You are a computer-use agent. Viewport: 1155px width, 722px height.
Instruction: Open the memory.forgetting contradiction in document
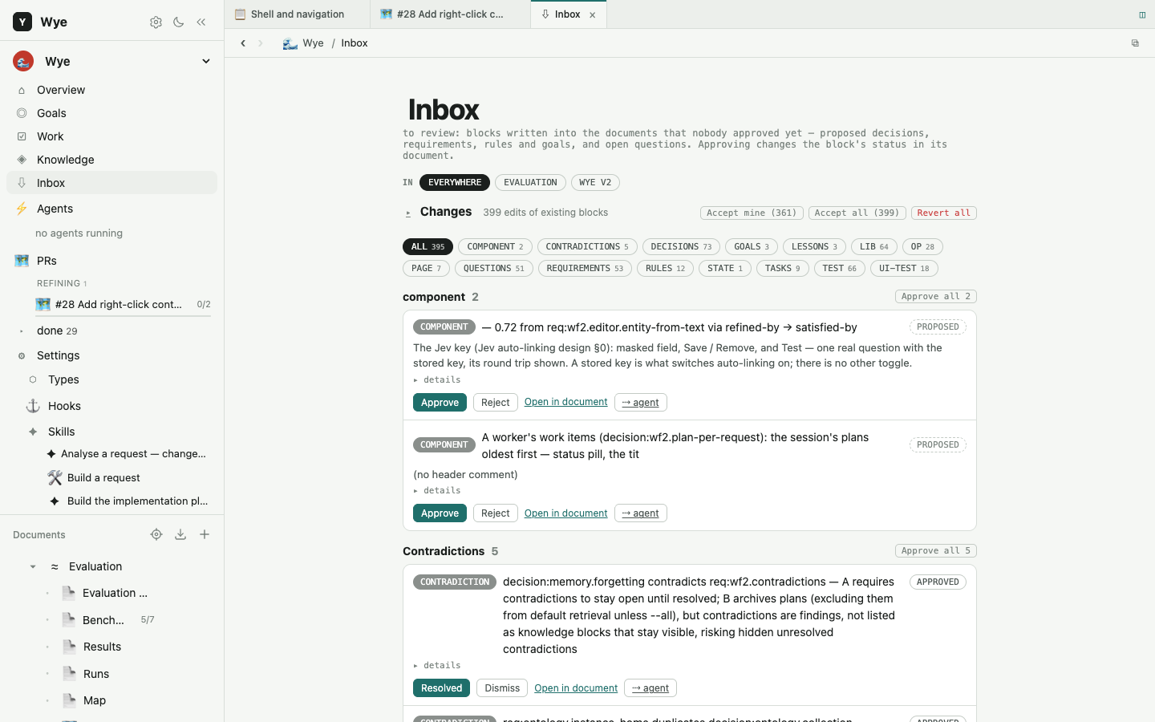(x=576, y=688)
